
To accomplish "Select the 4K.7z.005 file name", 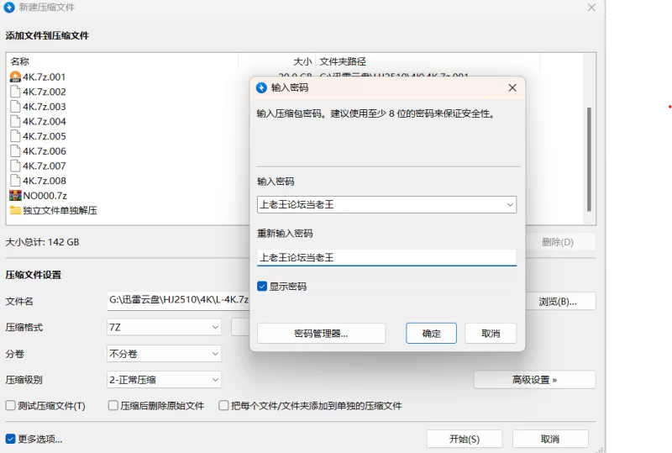I will [45, 136].
